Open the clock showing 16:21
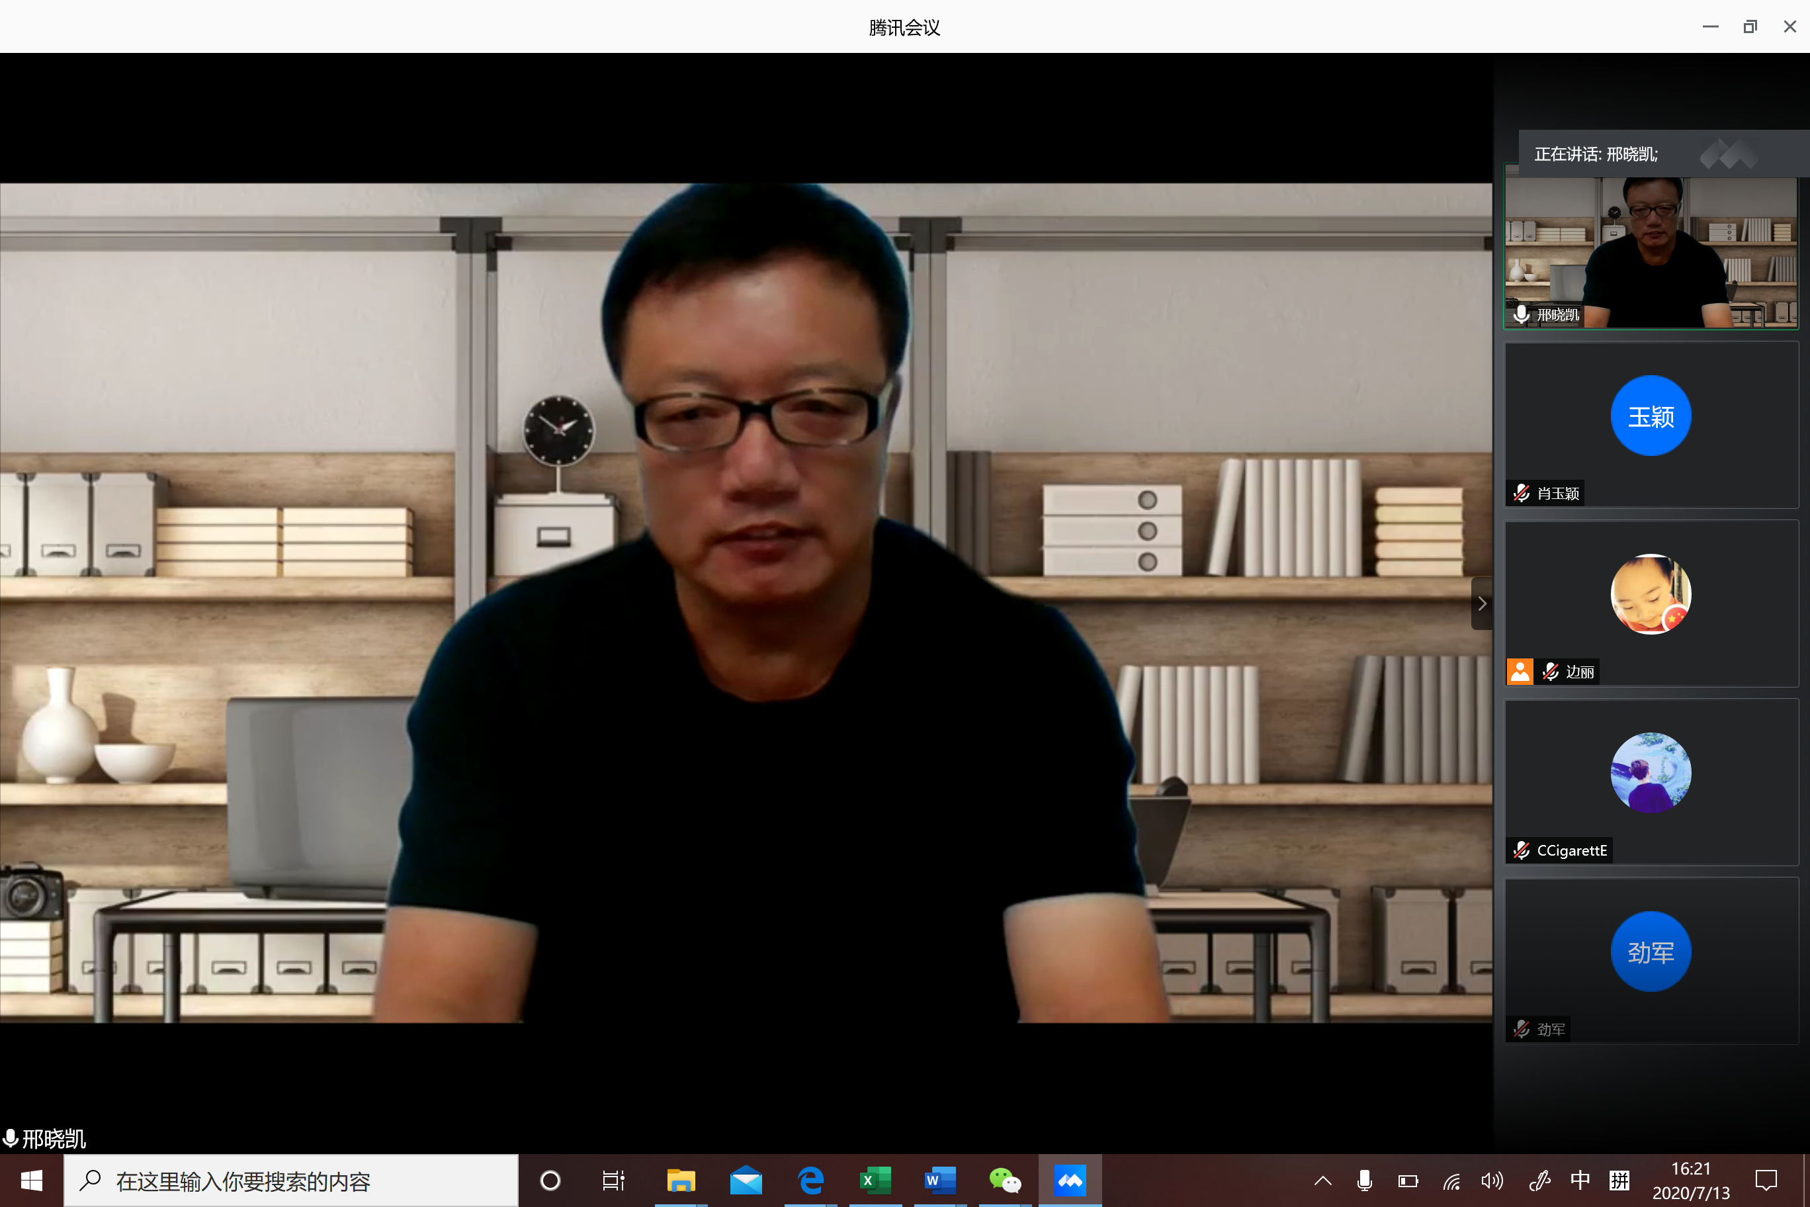Screen dimensions: 1810x1207 click(1691, 1180)
